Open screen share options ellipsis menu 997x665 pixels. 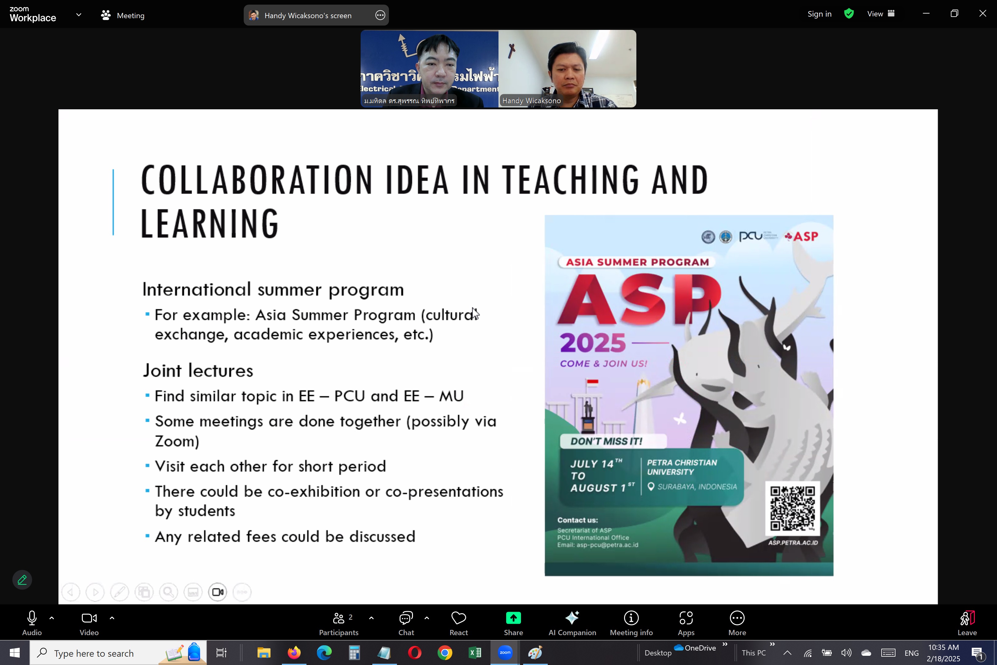click(x=380, y=15)
